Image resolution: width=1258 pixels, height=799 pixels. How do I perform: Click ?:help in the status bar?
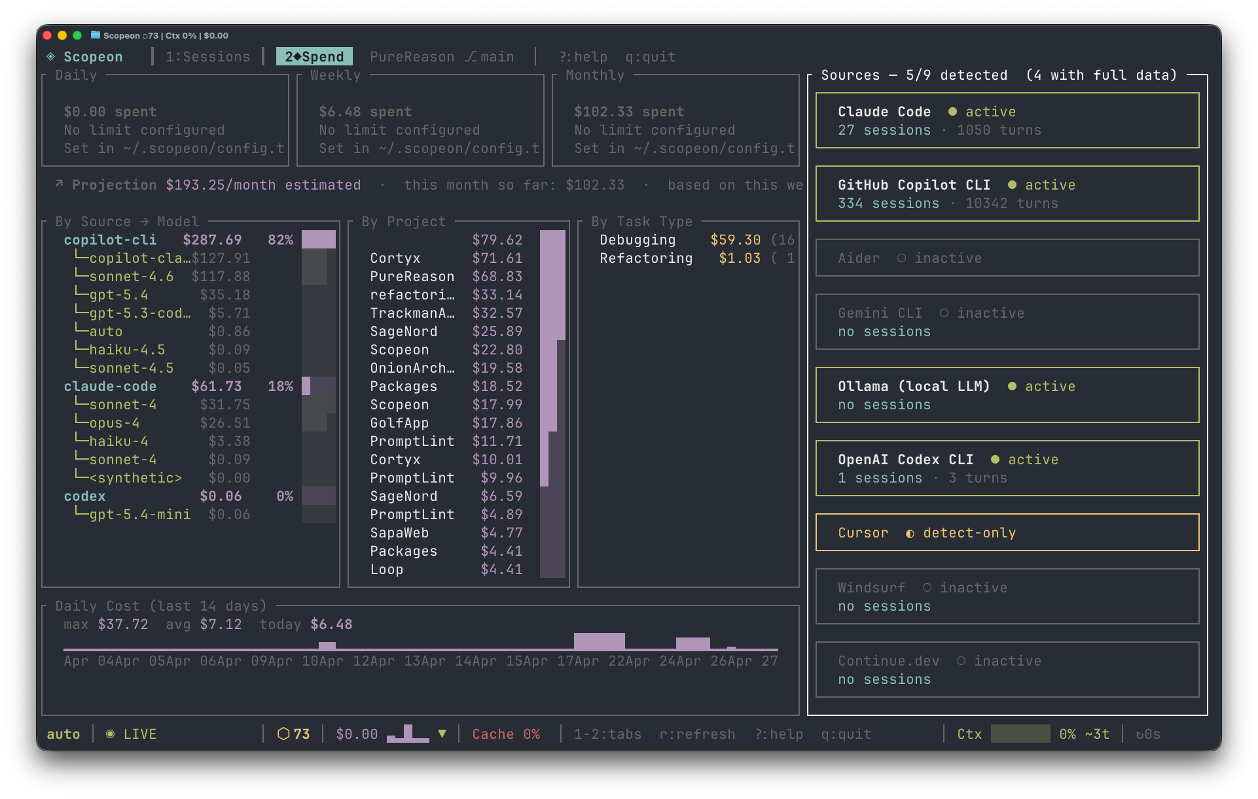[779, 734]
